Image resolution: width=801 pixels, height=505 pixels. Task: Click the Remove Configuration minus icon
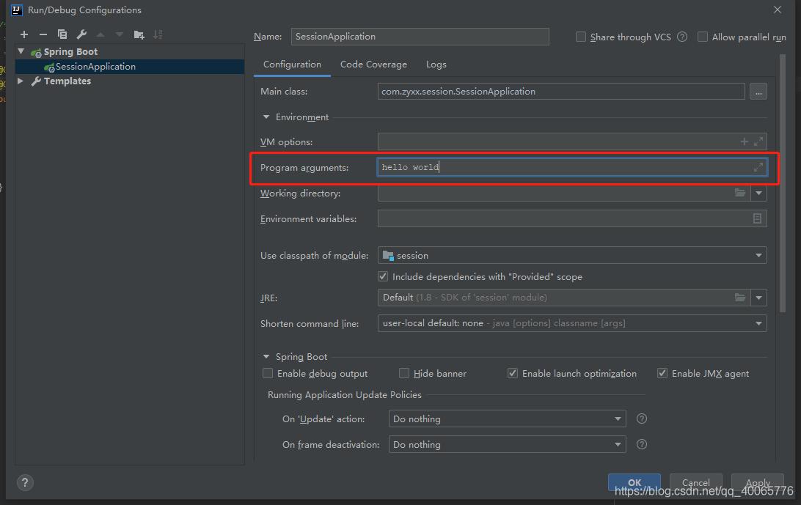tap(43, 34)
